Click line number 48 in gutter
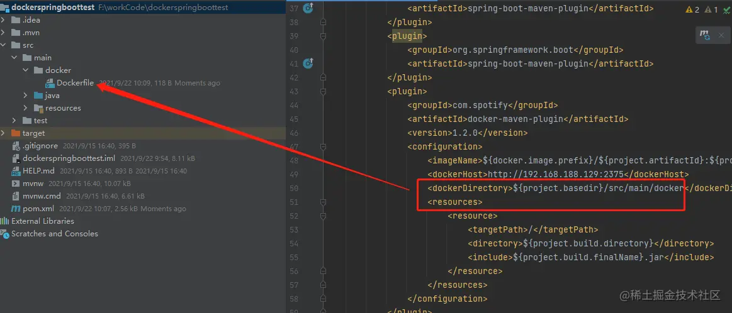Viewport: 732px width, 313px height. pyautogui.click(x=294, y=160)
